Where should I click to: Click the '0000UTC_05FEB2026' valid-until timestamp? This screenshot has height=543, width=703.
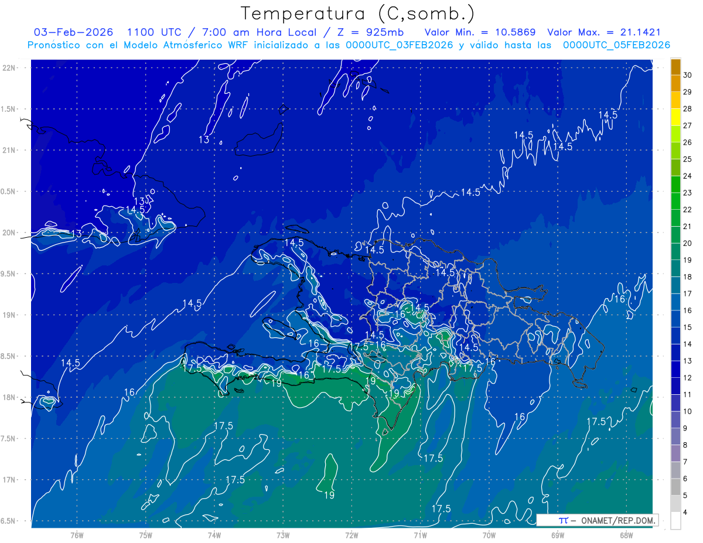point(616,45)
